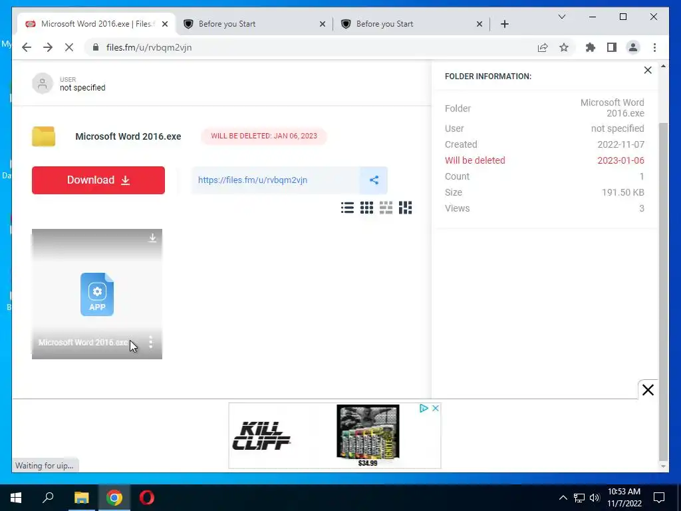Download file via thumbnail download arrow
Image resolution: width=681 pixels, height=511 pixels.
coord(152,238)
